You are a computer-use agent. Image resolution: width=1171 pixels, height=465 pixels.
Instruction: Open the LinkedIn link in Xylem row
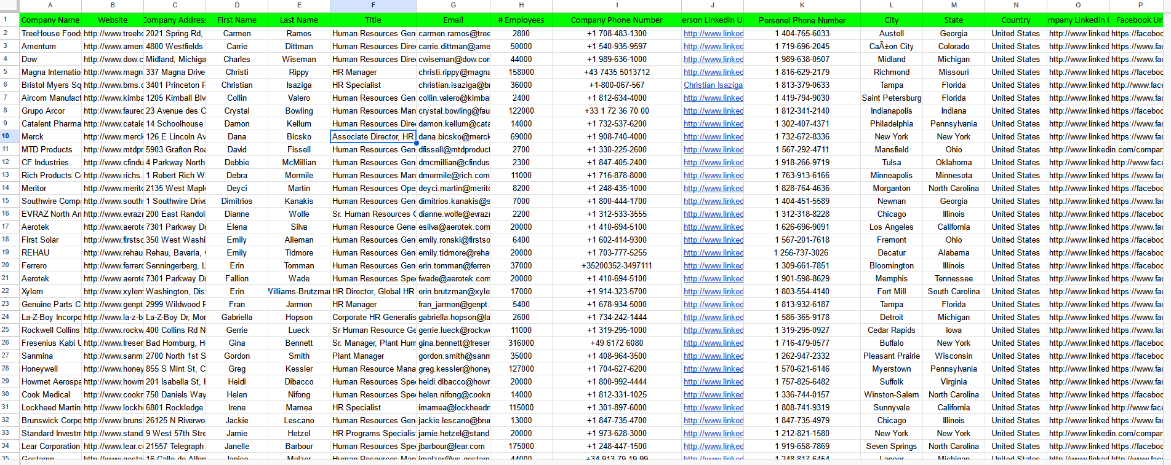pos(713,292)
